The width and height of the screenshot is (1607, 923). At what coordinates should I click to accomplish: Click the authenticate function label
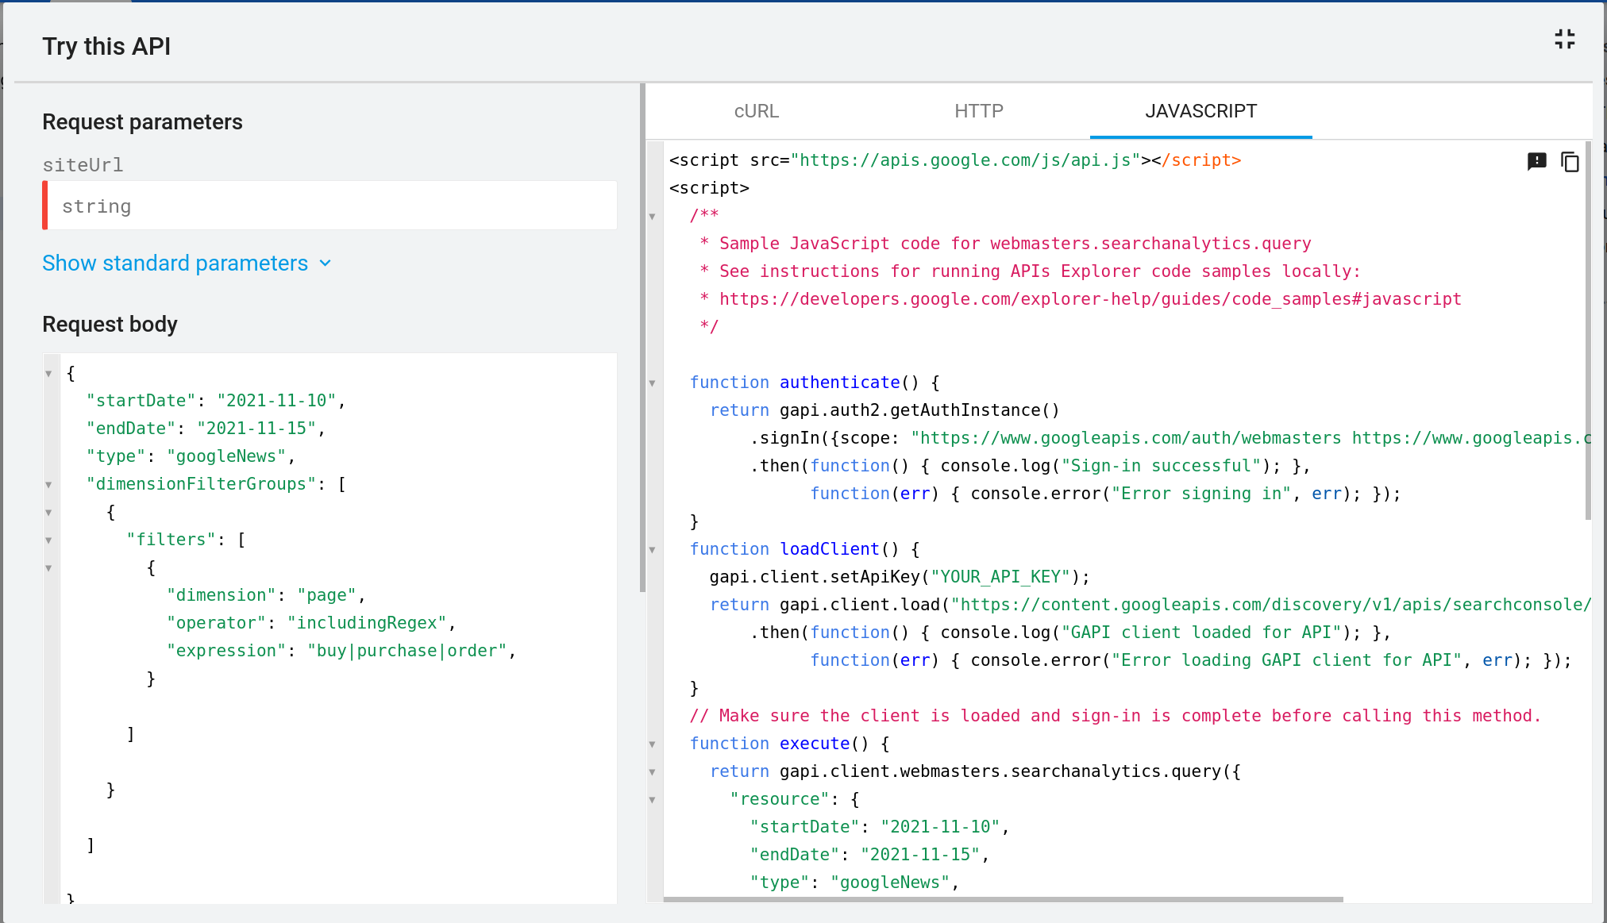(x=840, y=382)
